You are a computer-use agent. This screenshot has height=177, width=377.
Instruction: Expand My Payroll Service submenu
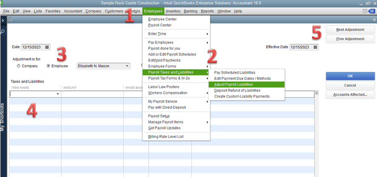coord(207,102)
